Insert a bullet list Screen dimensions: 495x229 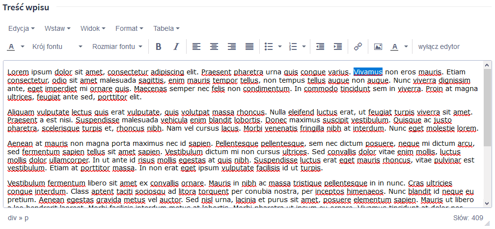(269, 47)
